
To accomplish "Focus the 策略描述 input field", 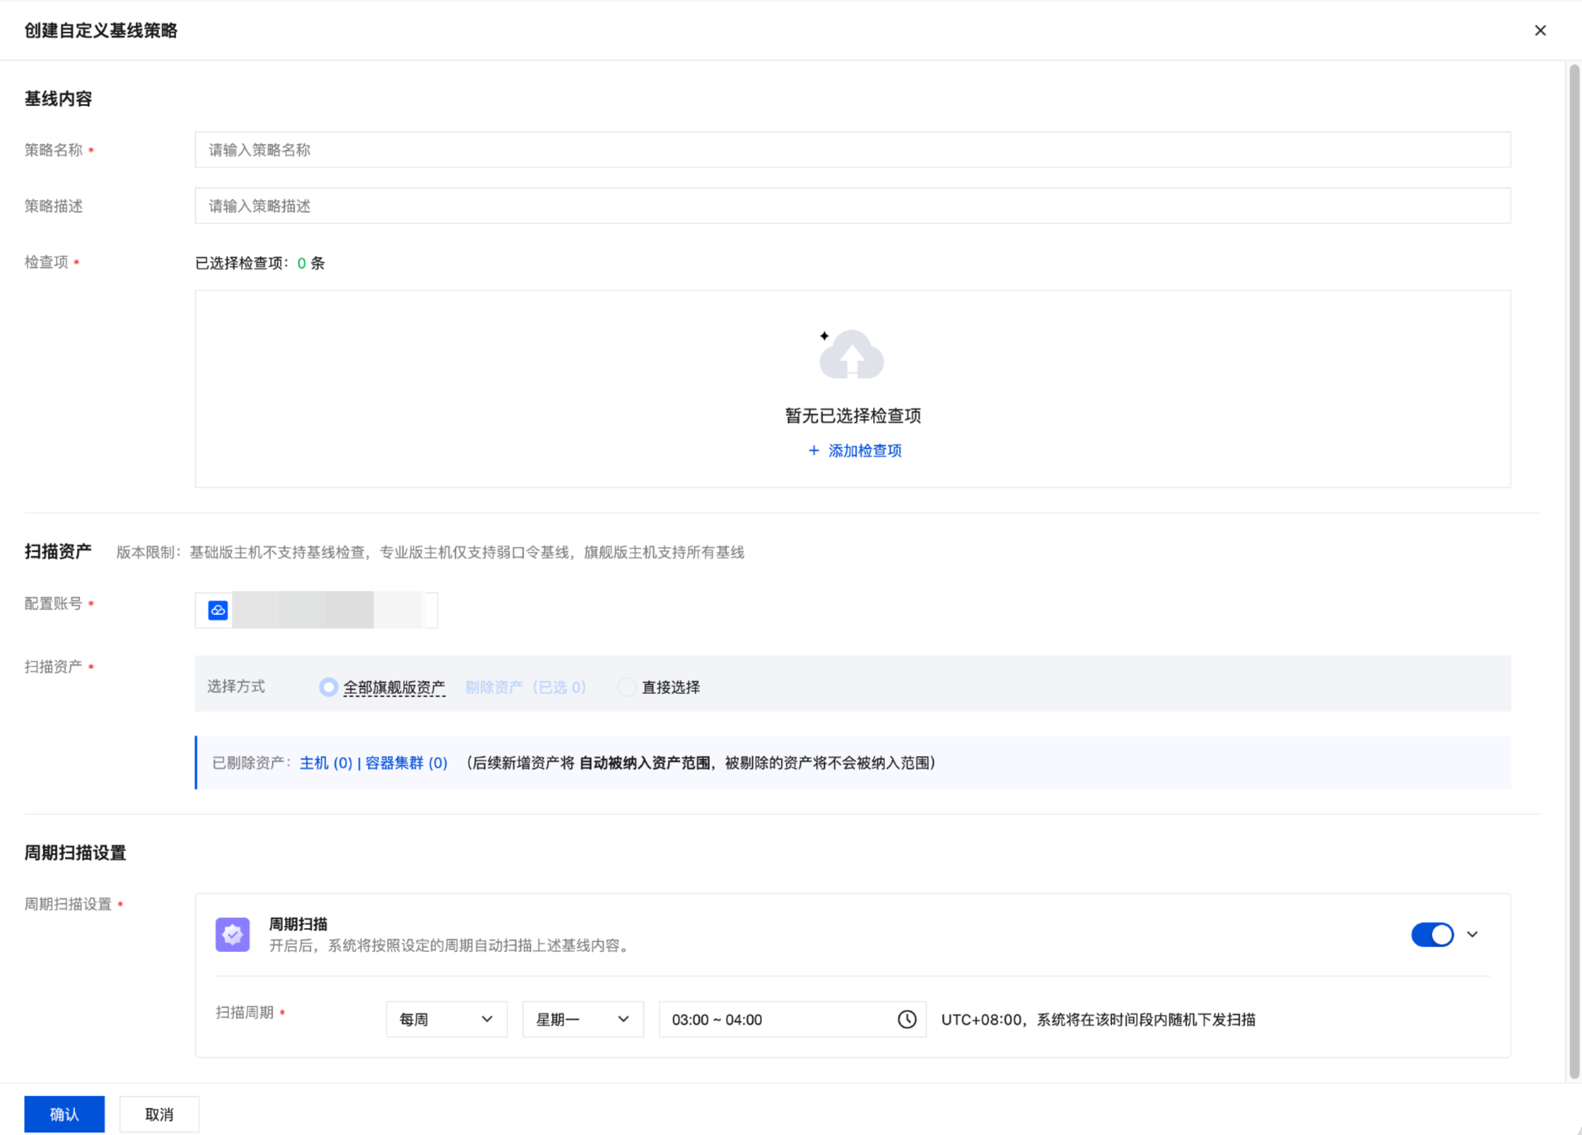I will (x=853, y=206).
